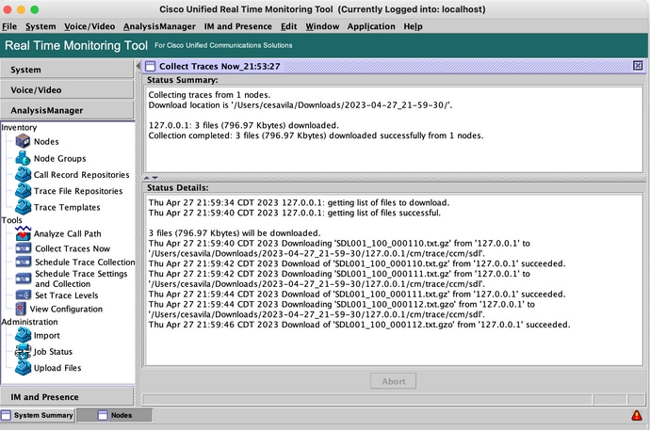The image size is (650, 430).
Task: Select Nodes in the inventory tree
Action: [x=46, y=141]
